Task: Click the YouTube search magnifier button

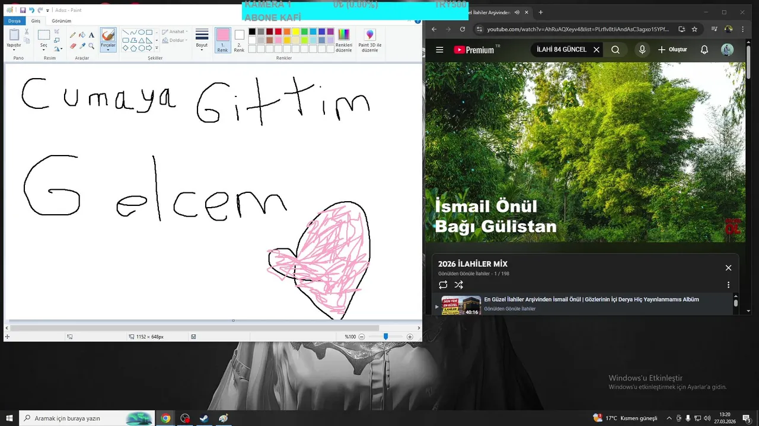Action: 616,50
